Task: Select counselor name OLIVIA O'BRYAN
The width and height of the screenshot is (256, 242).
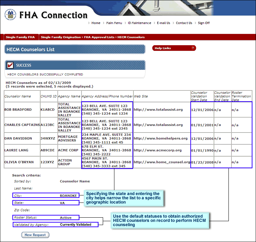Action: [x=19, y=162]
